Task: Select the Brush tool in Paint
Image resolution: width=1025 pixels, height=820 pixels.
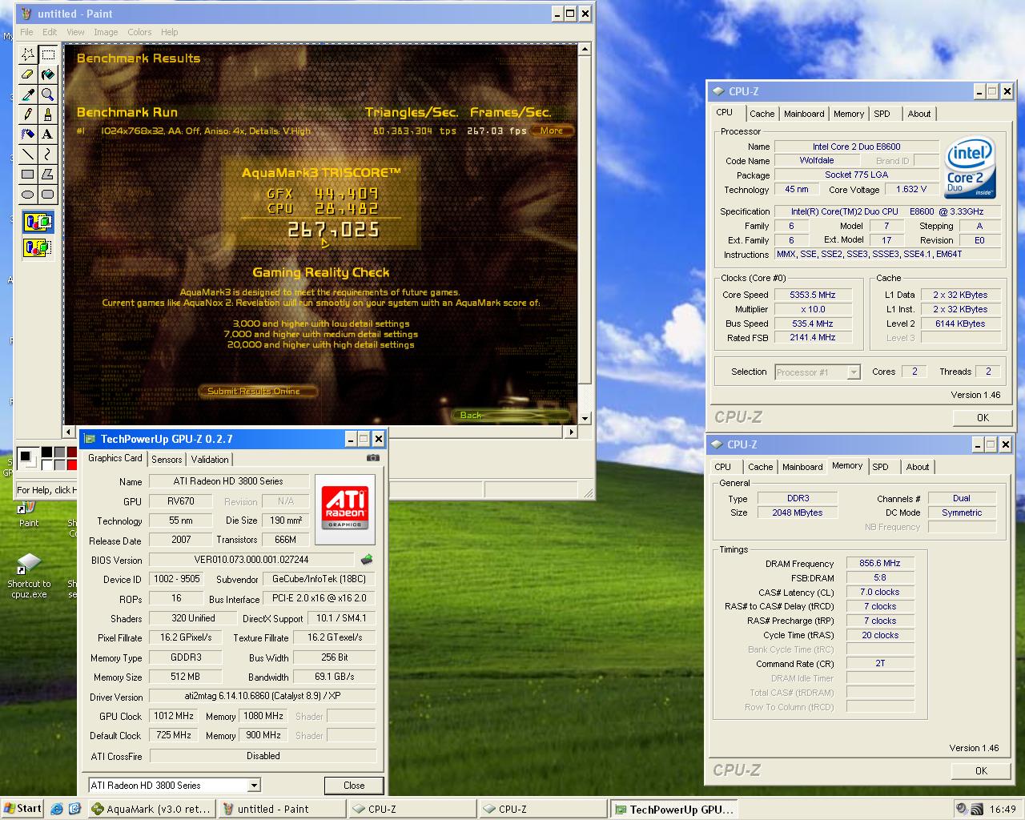Action: coord(48,115)
